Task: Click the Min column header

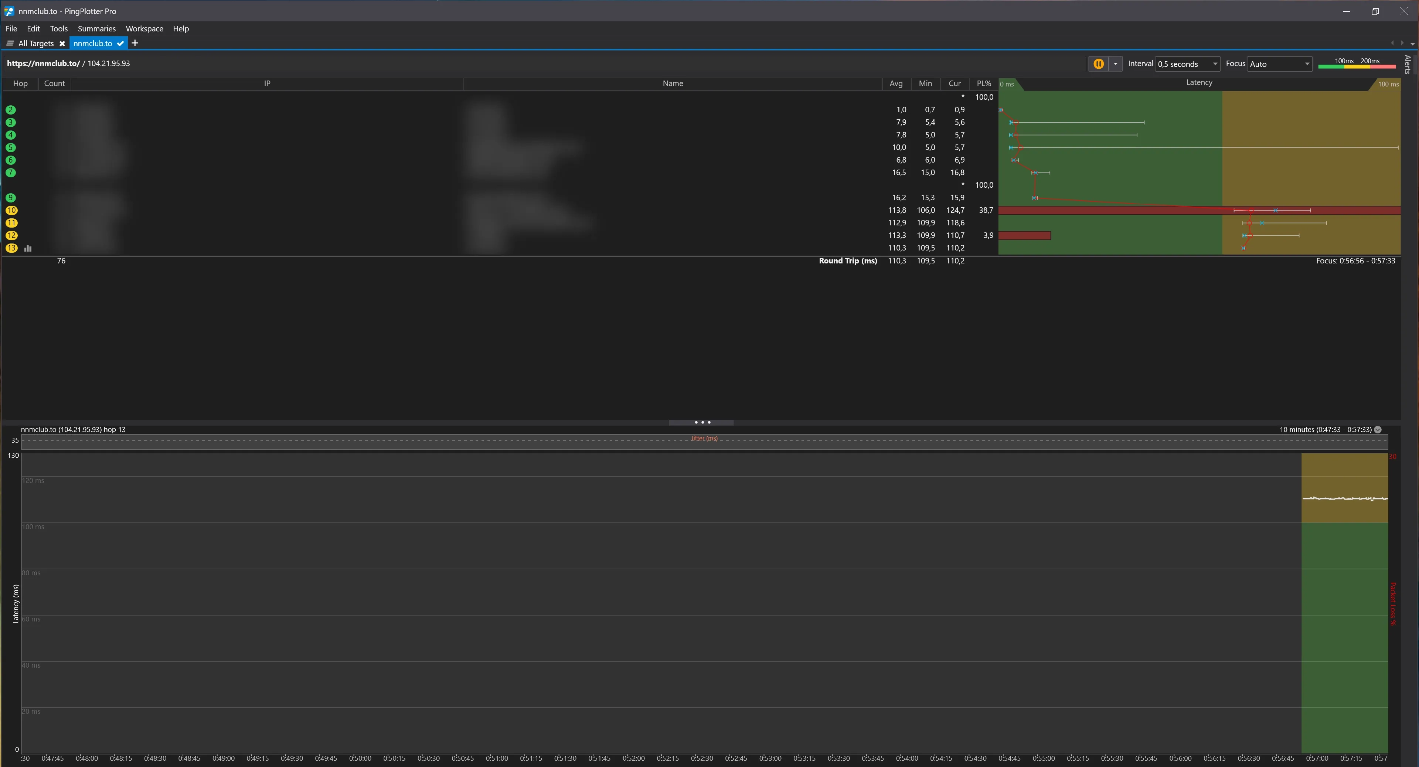Action: point(925,84)
